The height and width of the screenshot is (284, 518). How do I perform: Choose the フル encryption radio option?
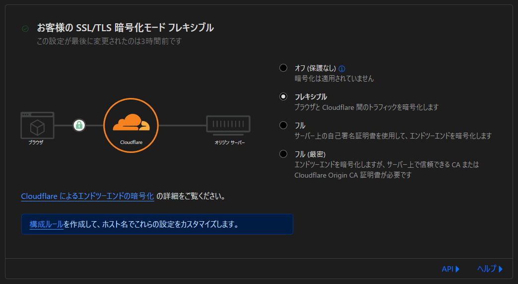(283, 125)
